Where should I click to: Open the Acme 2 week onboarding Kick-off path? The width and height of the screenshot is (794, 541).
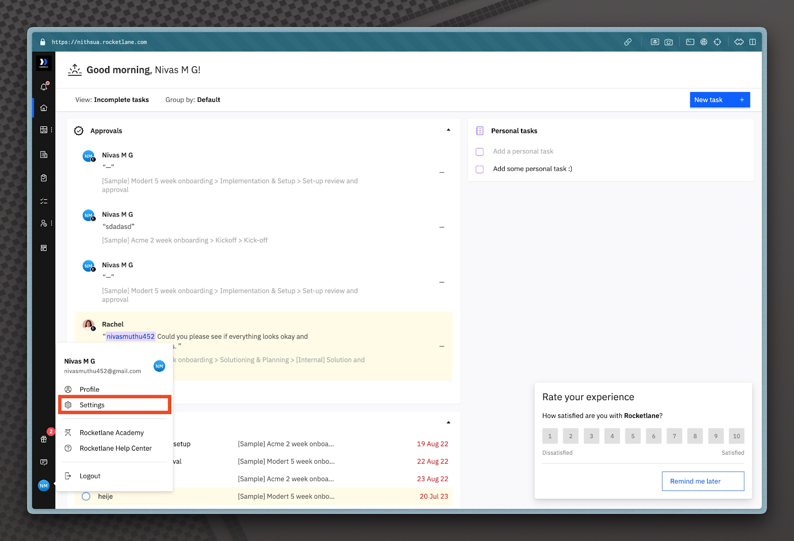185,240
